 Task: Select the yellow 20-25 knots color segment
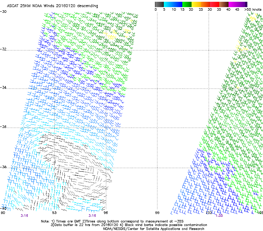tap(196, 4)
